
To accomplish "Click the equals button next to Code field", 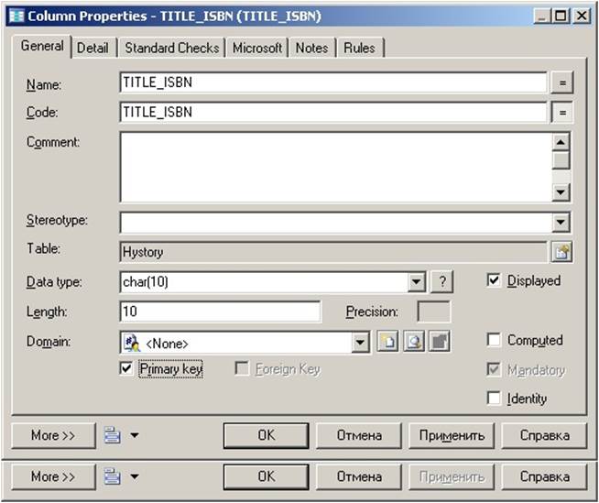I will point(562,113).
